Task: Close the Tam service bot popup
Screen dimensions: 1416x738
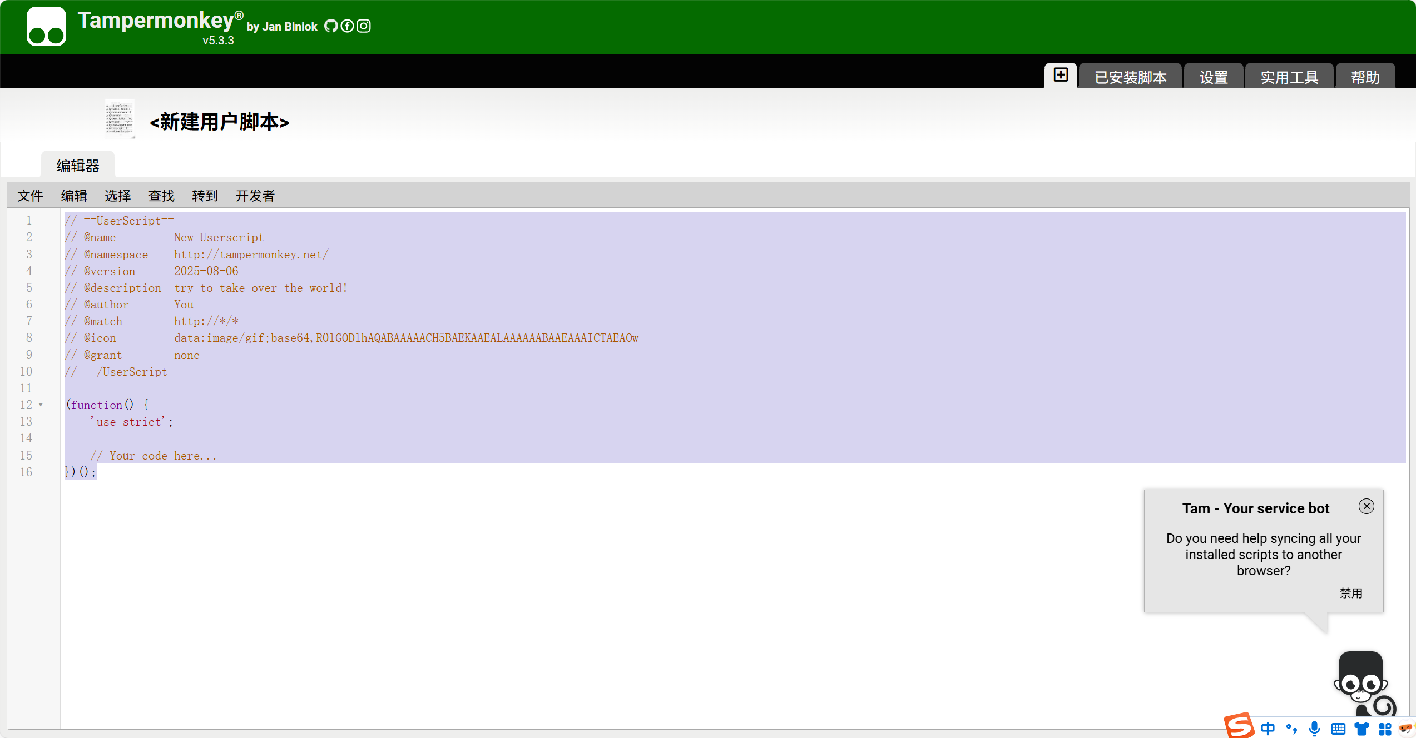Action: click(1366, 506)
